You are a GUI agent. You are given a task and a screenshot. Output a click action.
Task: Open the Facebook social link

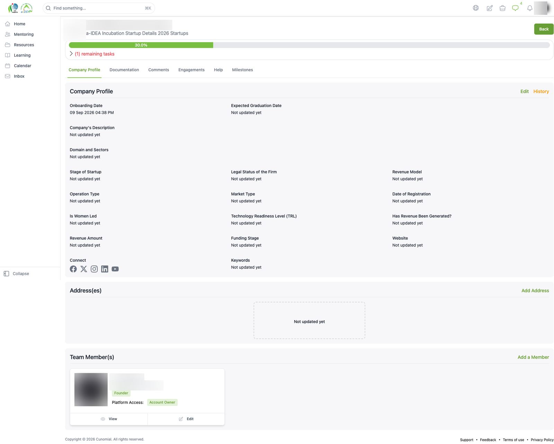(x=73, y=269)
